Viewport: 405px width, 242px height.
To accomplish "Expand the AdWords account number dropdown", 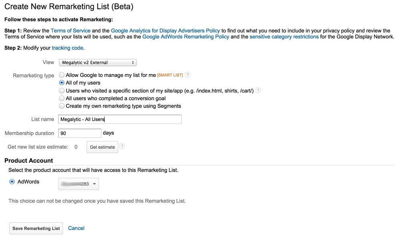I will (79, 184).
